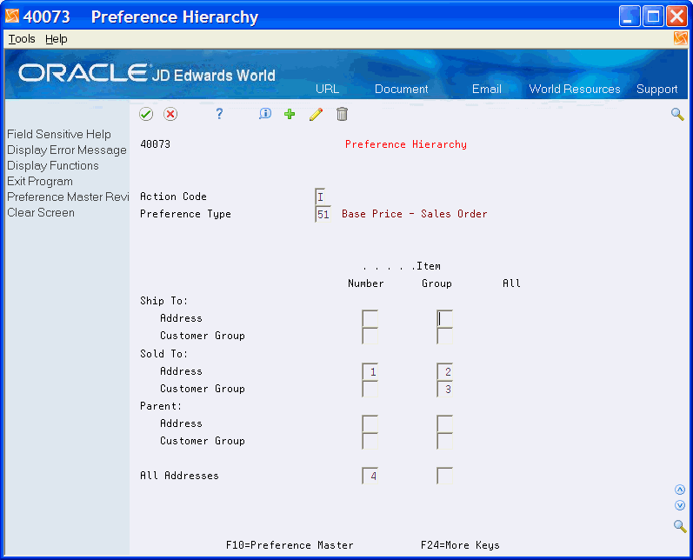This screenshot has height=560, width=693.
Task: Click Parent Address Item Number field
Action: [x=370, y=423]
